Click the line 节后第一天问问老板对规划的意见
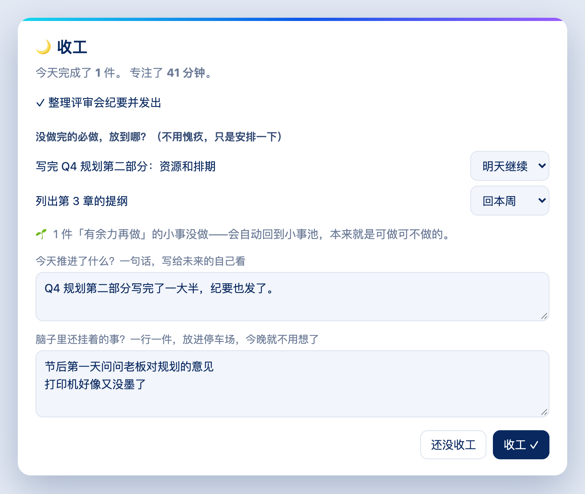Image resolution: width=585 pixels, height=494 pixels. [x=129, y=366]
